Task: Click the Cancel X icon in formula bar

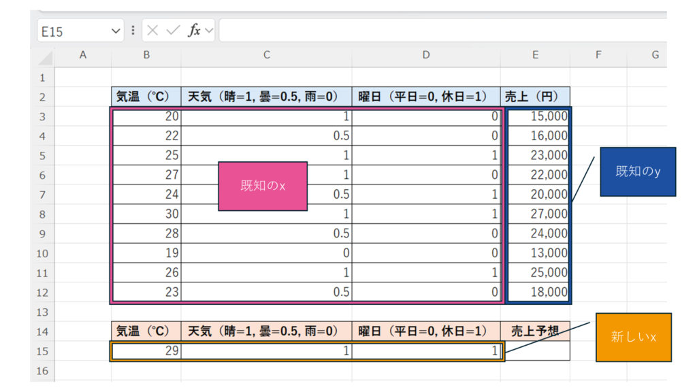Action: click(x=153, y=31)
